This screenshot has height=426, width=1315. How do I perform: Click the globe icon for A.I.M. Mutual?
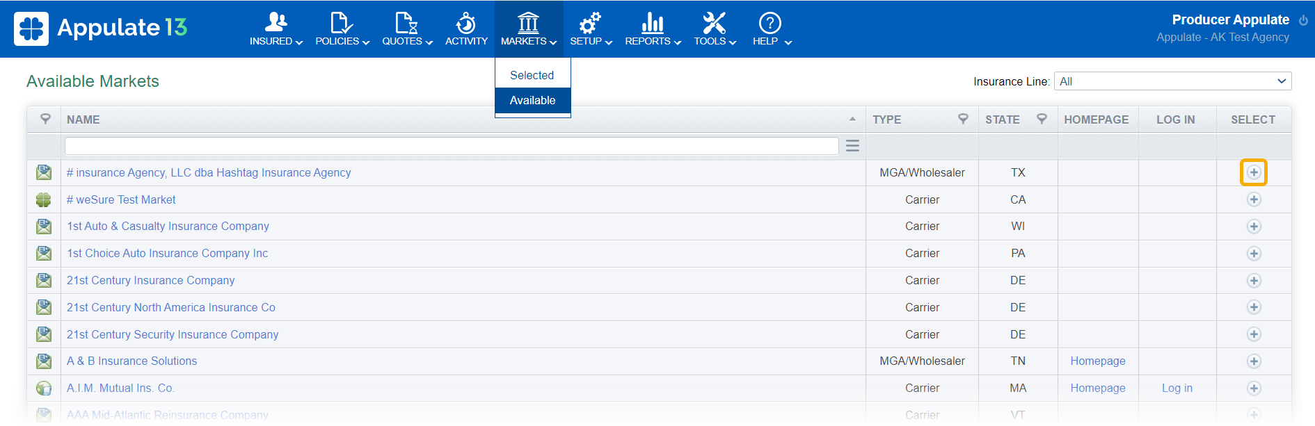point(44,388)
